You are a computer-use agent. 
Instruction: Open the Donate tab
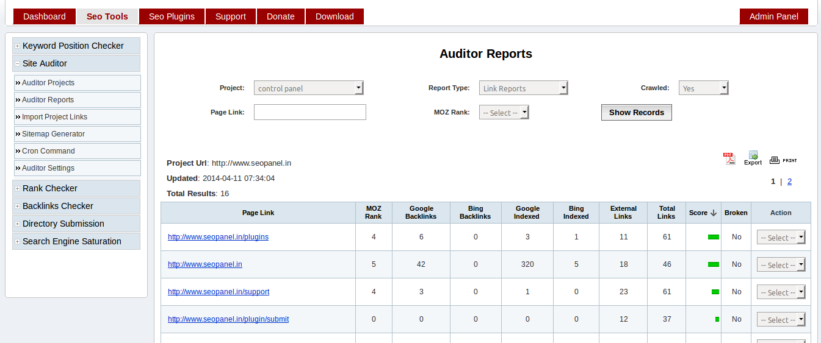(281, 16)
